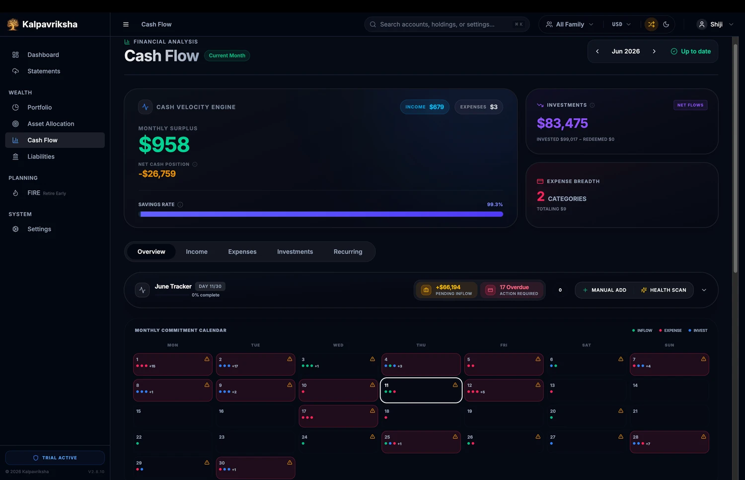Click the Savings Rate progress bar
Viewport: 745px width, 480px height.
321,214
